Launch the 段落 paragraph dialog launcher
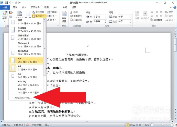The image size is (177, 127). tap(131, 26)
